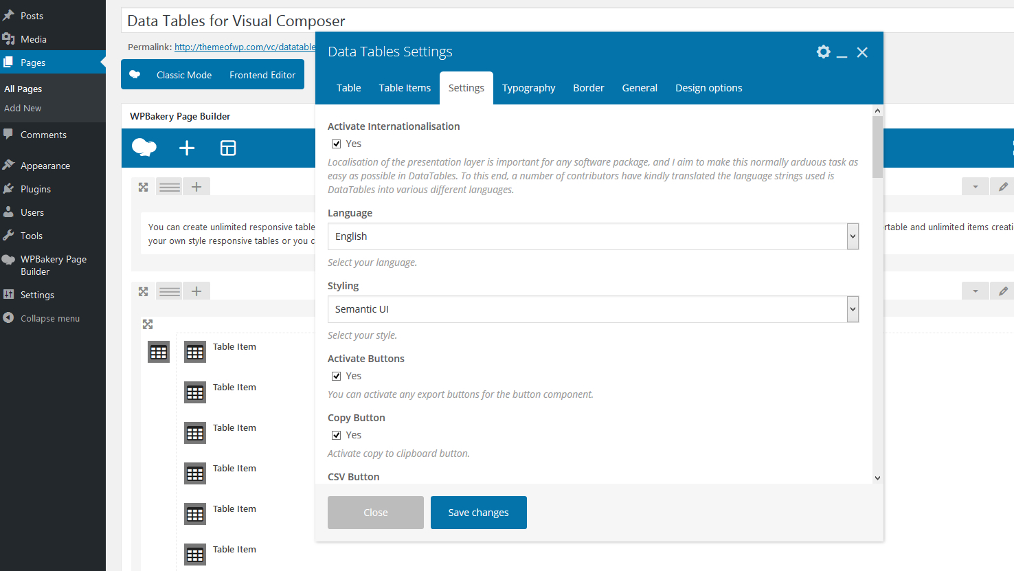Screen dimensions: 1014x571
Task: Go to the General tab
Action: click(640, 88)
